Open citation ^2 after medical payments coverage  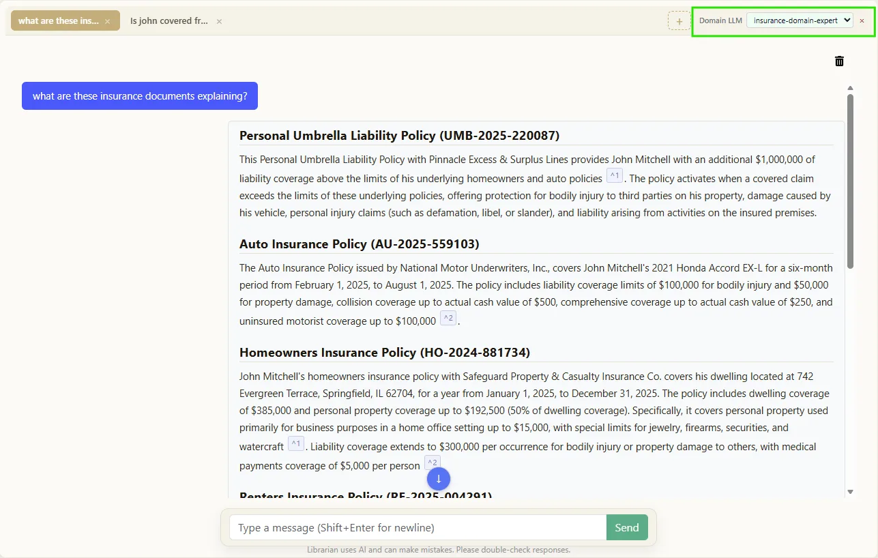point(433,462)
